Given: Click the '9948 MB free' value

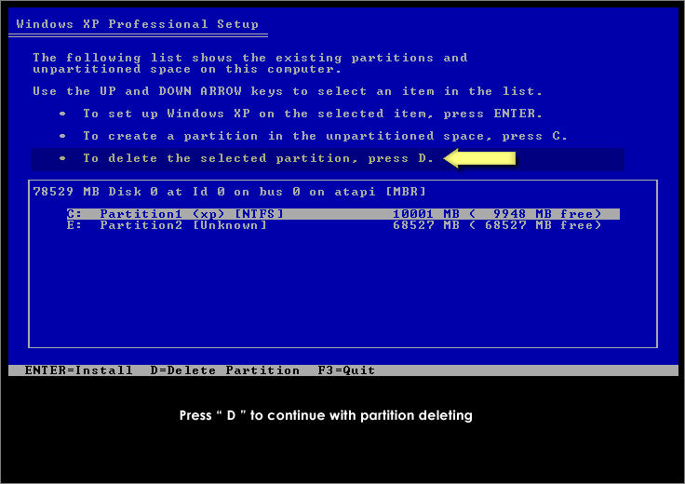Looking at the screenshot, I should point(543,214).
